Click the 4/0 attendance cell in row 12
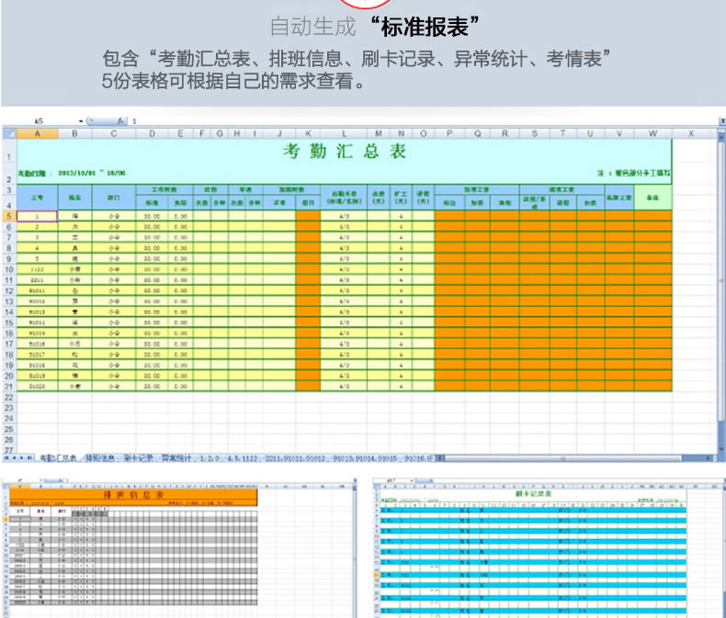This screenshot has width=726, height=618. pos(344,291)
